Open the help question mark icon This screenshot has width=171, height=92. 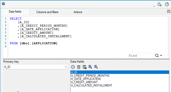(167, 4)
